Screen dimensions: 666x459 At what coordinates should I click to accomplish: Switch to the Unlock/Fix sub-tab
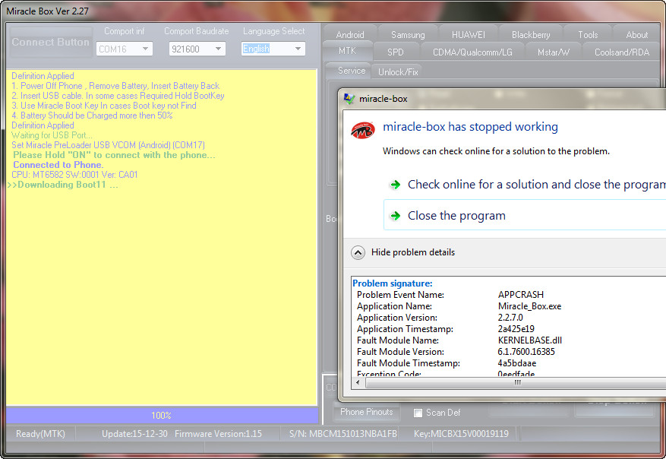[x=397, y=71]
